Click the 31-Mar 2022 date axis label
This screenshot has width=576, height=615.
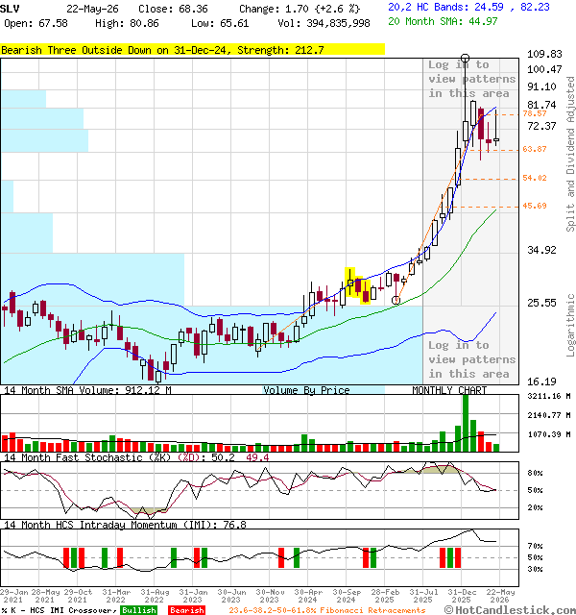click(x=116, y=596)
